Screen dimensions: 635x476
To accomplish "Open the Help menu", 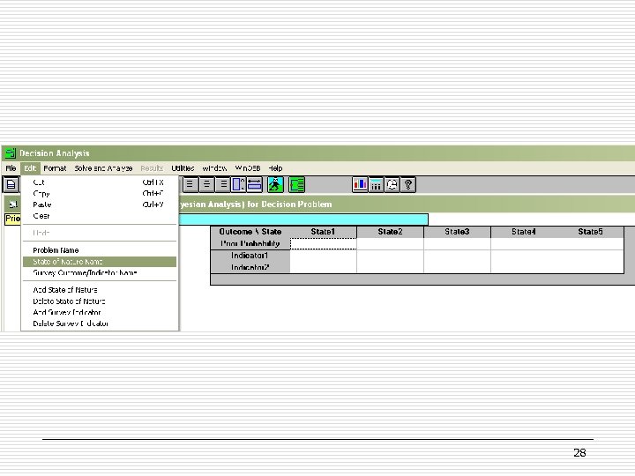I will click(x=275, y=168).
